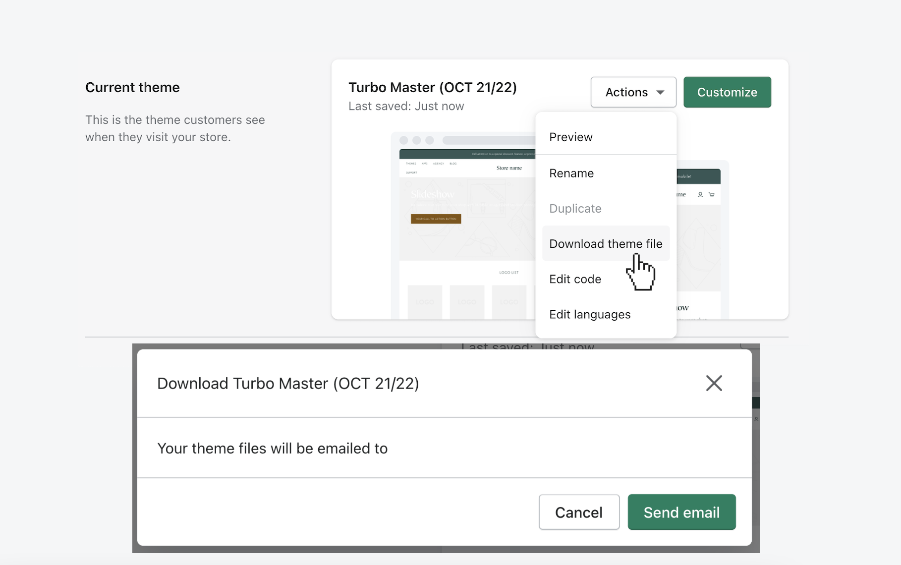Image resolution: width=901 pixels, height=565 pixels.
Task: Close the Download Turbo Master dialog
Action: [713, 383]
